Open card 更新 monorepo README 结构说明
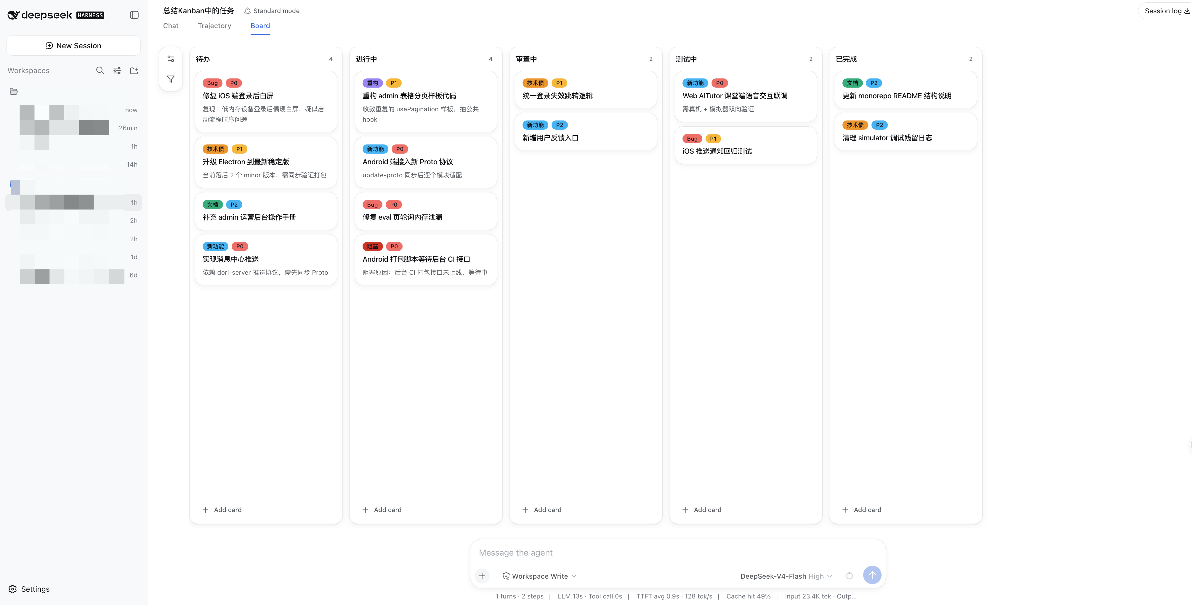This screenshot has height=605, width=1192. click(906, 90)
